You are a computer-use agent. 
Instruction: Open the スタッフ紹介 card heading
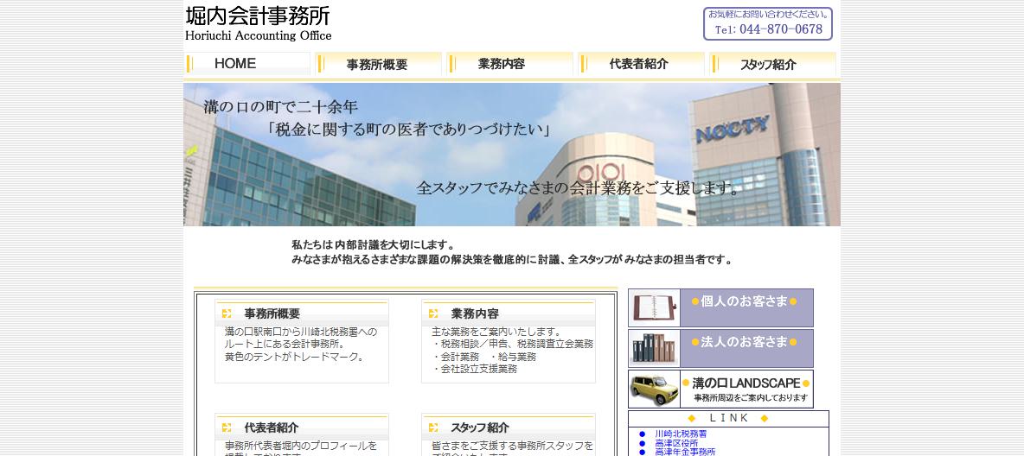point(479,428)
